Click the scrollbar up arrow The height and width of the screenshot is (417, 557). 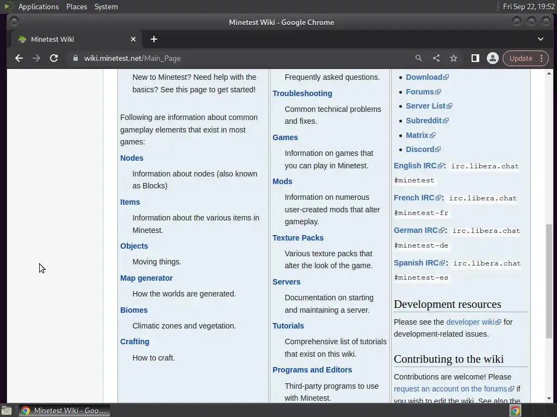tap(549, 73)
